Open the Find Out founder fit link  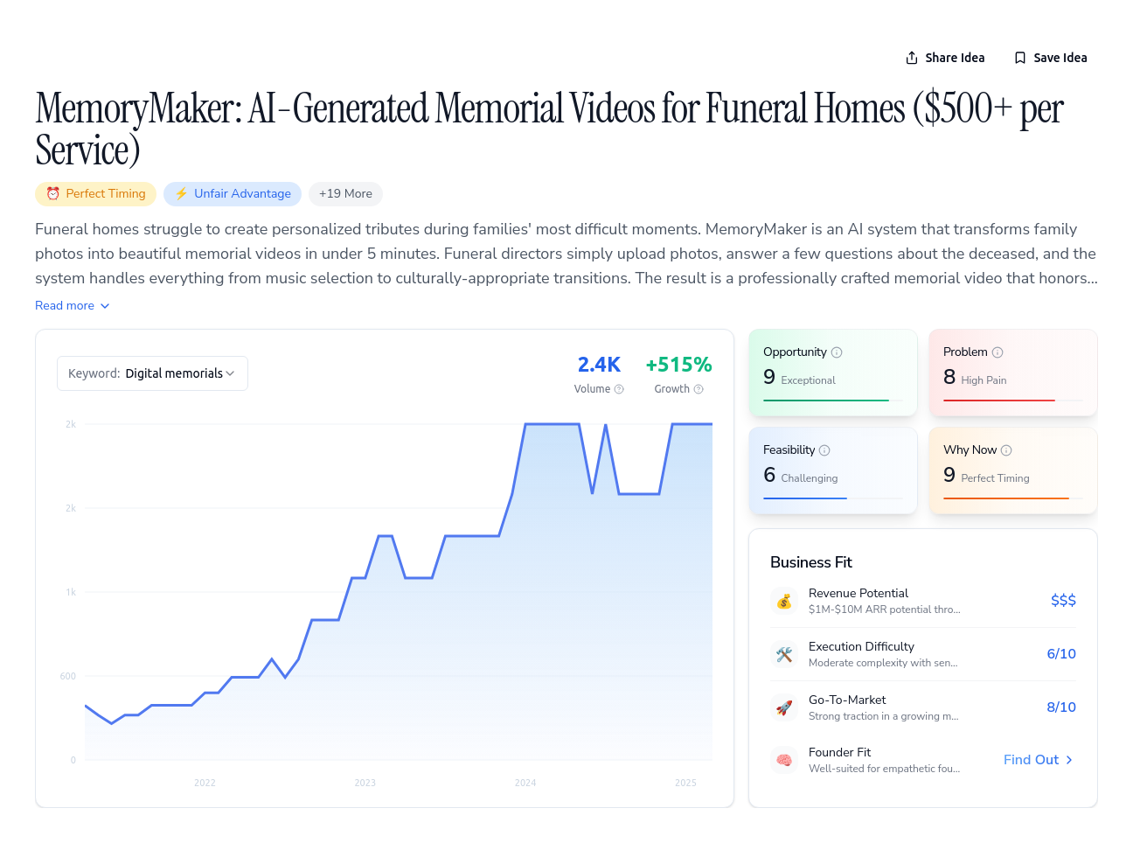tap(1039, 760)
